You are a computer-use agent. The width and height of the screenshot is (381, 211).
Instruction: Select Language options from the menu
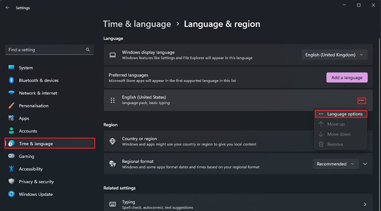coord(341,114)
